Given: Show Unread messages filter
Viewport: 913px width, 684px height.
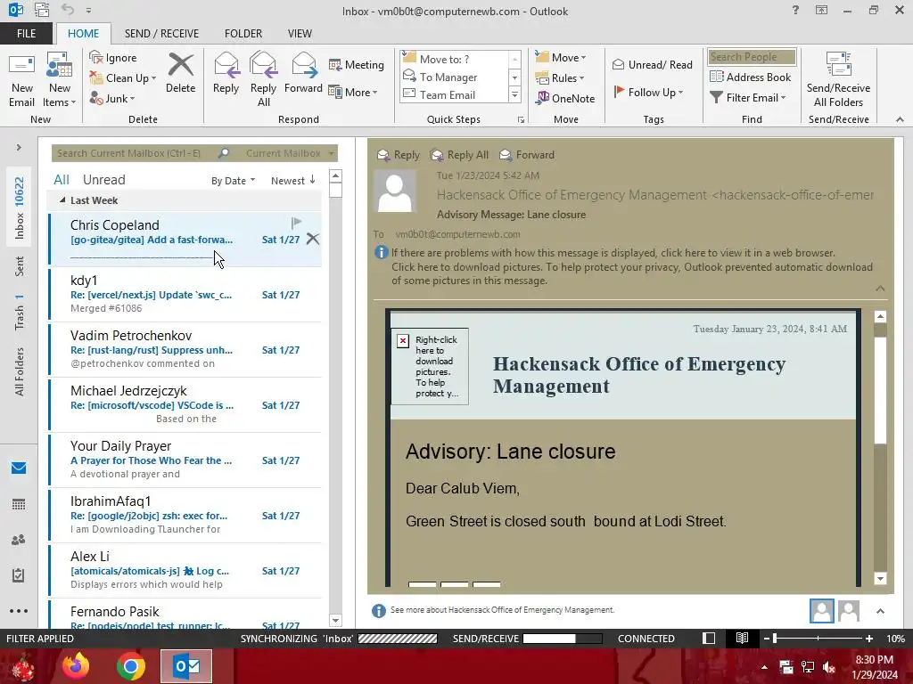Looking at the screenshot, I should [x=103, y=180].
